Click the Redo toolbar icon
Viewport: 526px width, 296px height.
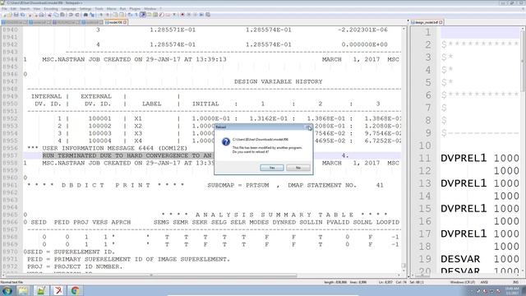click(77, 15)
